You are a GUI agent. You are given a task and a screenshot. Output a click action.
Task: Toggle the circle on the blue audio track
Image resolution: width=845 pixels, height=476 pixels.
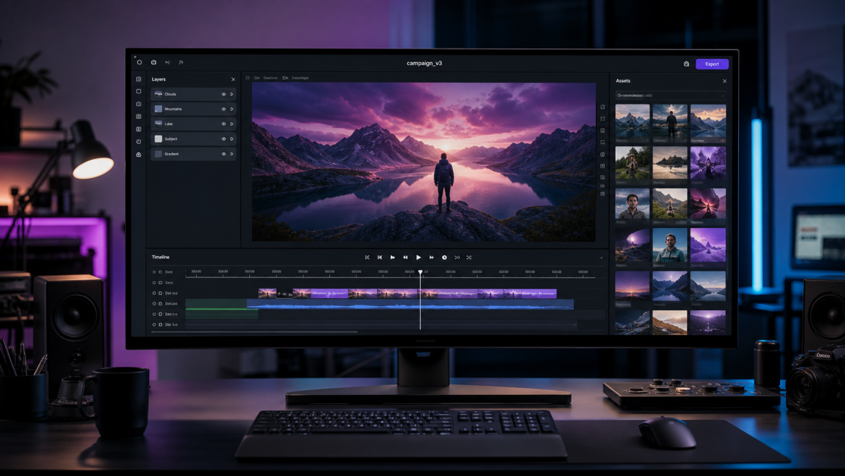point(154,304)
